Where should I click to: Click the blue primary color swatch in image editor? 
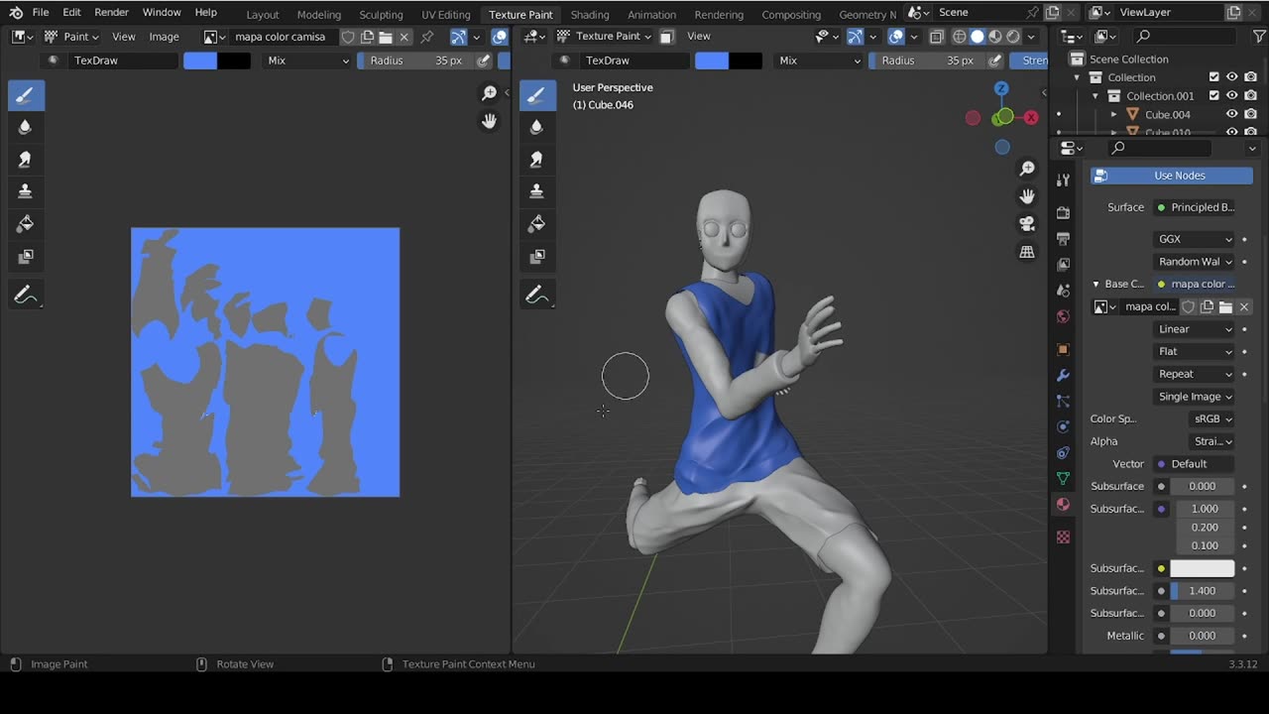pos(200,60)
